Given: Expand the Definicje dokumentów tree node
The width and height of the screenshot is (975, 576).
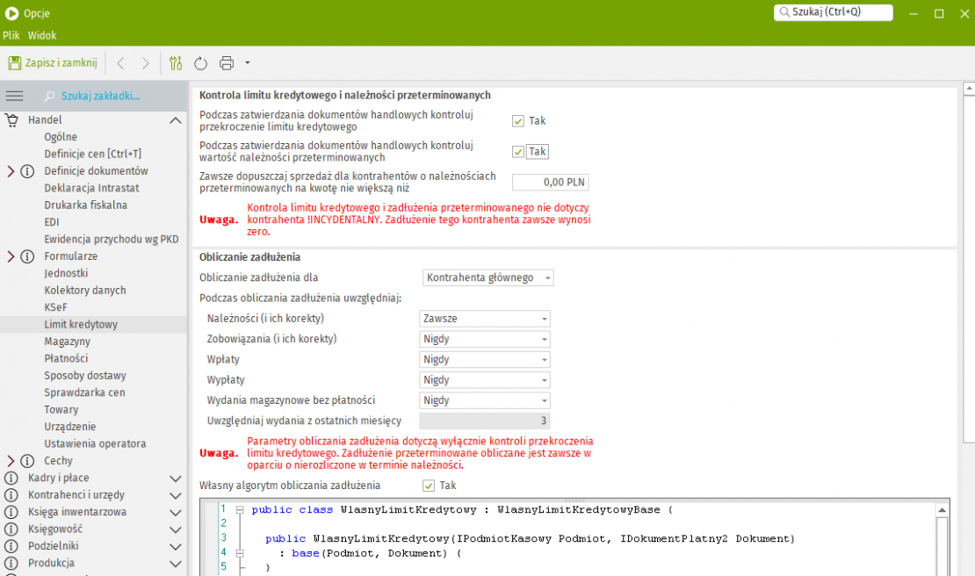Looking at the screenshot, I should click(11, 171).
